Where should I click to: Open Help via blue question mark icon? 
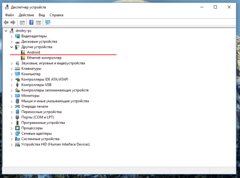31,22
